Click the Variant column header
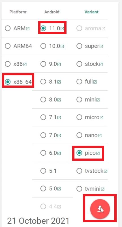 point(92,12)
